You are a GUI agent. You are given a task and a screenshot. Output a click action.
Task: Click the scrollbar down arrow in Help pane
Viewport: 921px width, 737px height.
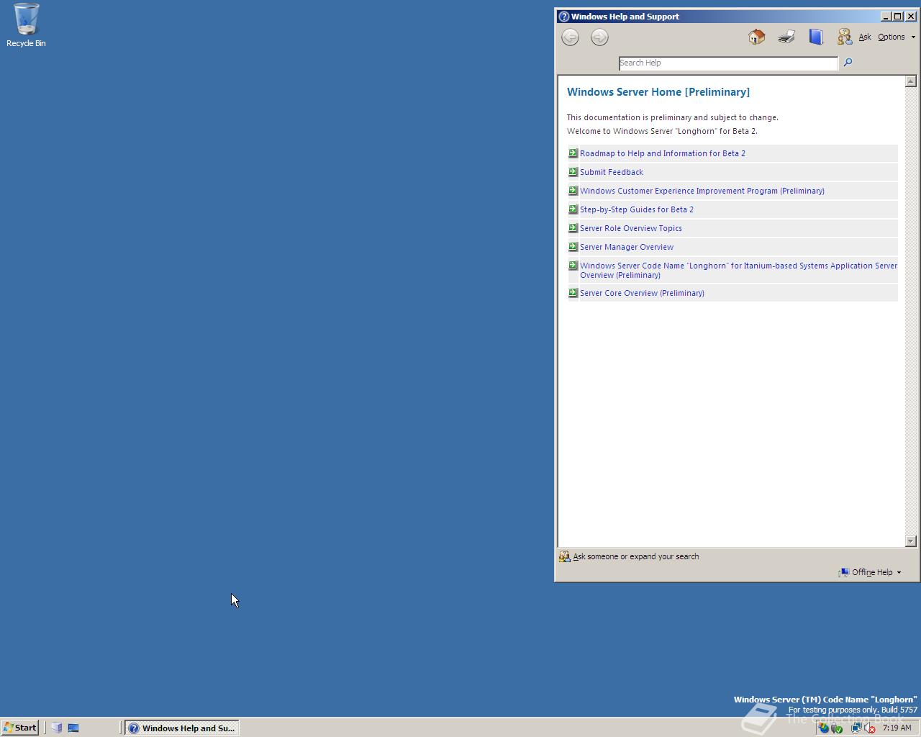click(x=911, y=541)
